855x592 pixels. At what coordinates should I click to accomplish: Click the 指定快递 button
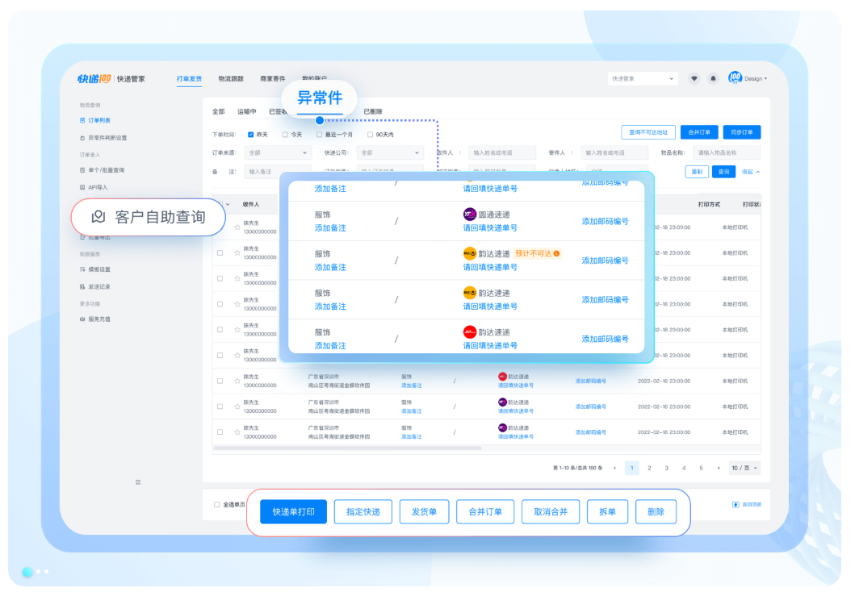[363, 511]
